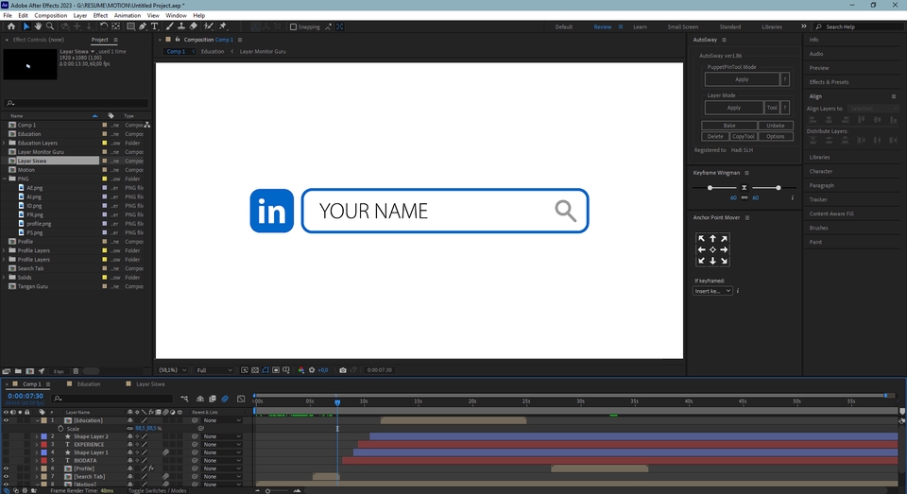907x494 pixels.
Task: Take a snapshot with the camera icon
Action: pos(342,370)
